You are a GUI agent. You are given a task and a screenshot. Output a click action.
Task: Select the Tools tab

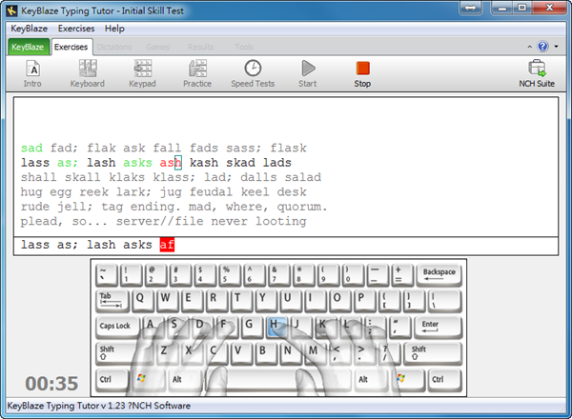click(244, 47)
